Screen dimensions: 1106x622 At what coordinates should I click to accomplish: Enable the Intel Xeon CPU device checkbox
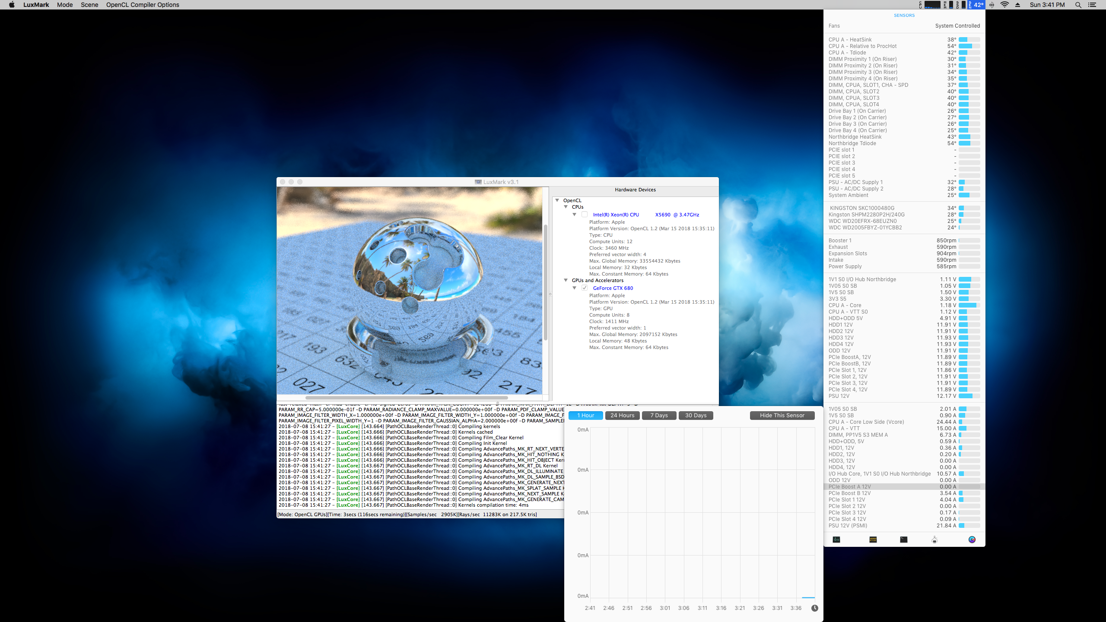pos(585,215)
